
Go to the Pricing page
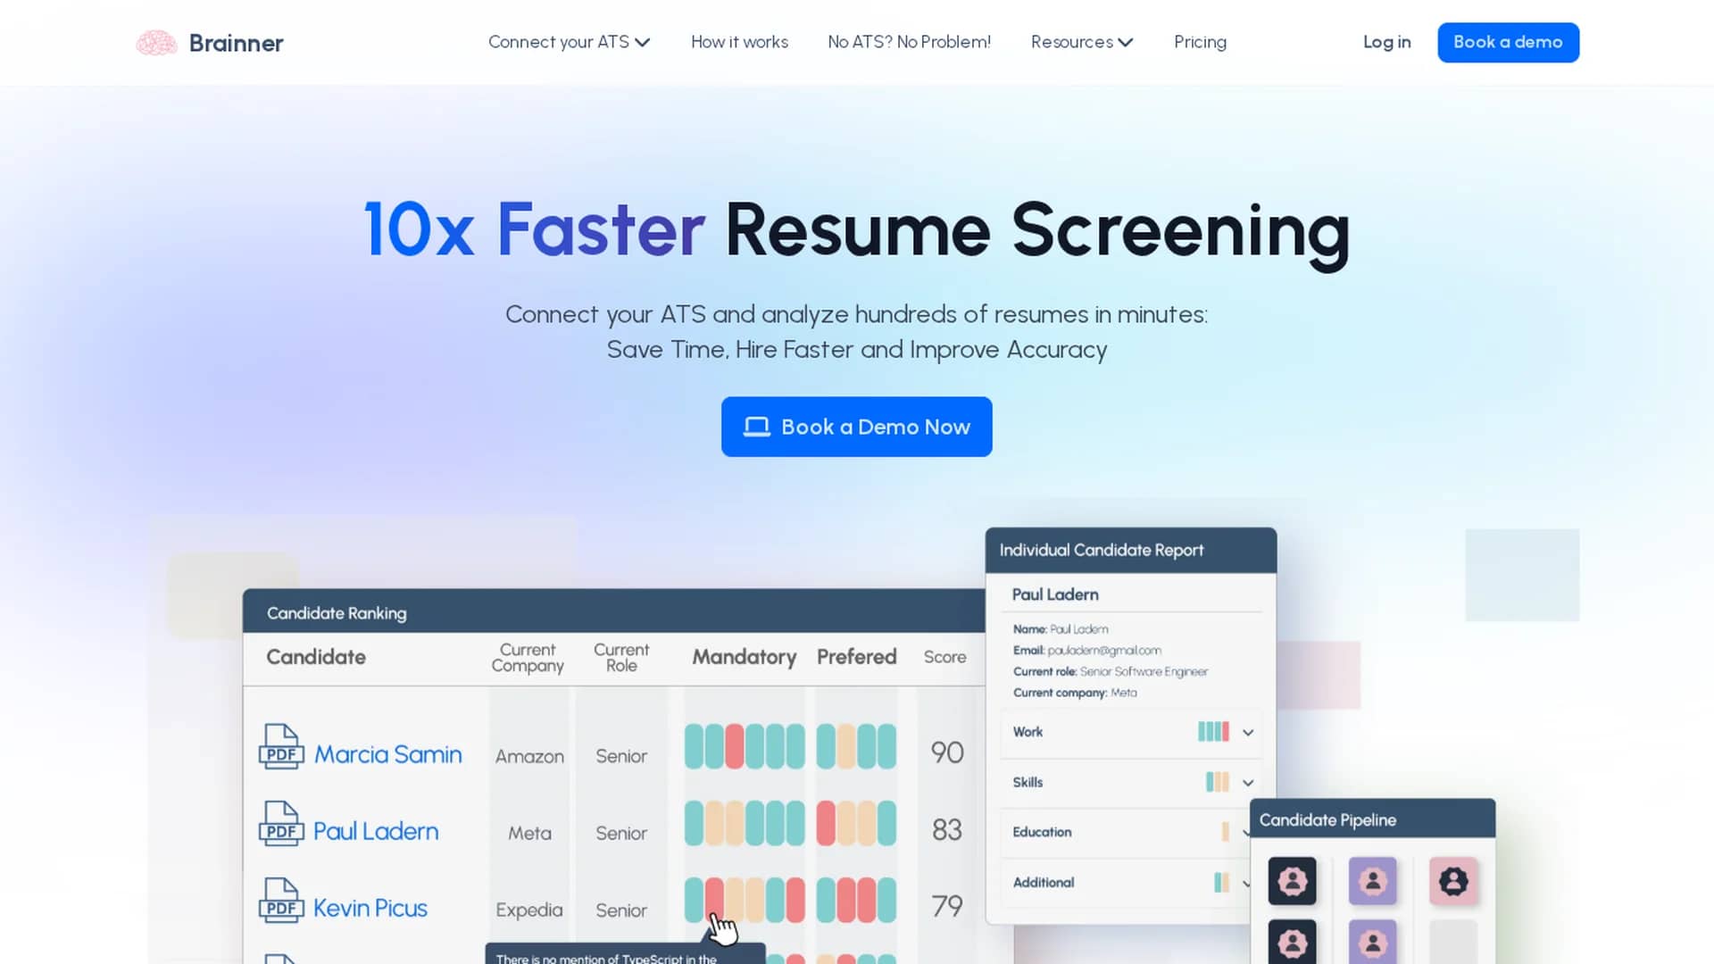click(1200, 42)
